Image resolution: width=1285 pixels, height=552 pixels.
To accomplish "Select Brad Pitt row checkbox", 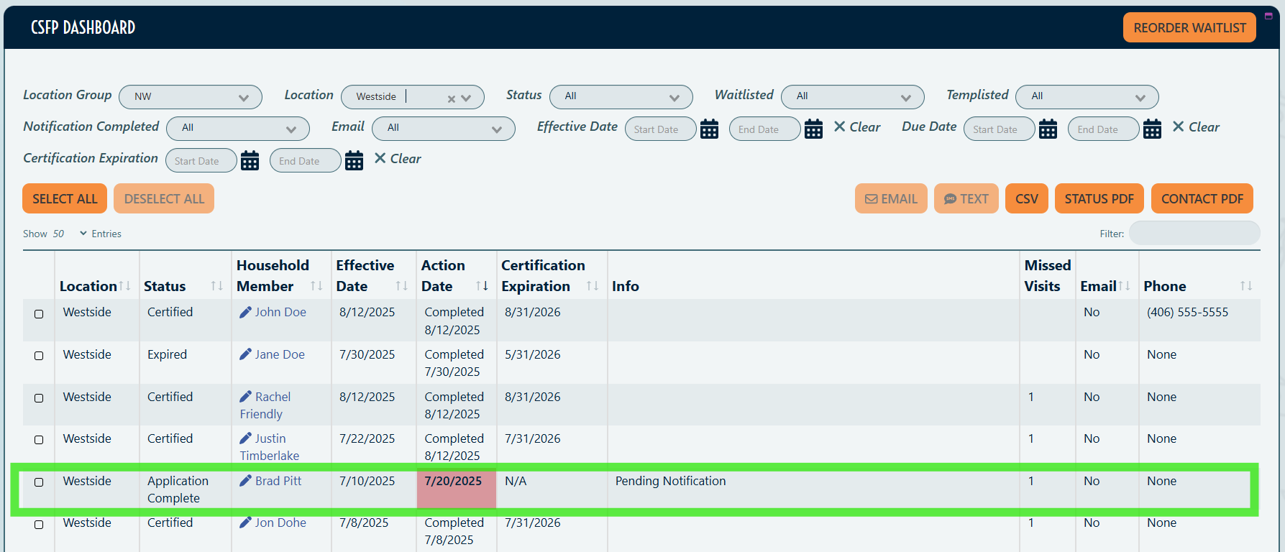I will point(39,482).
